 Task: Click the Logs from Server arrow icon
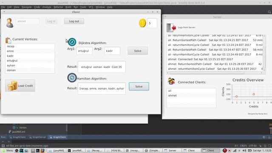click(x=171, y=28)
